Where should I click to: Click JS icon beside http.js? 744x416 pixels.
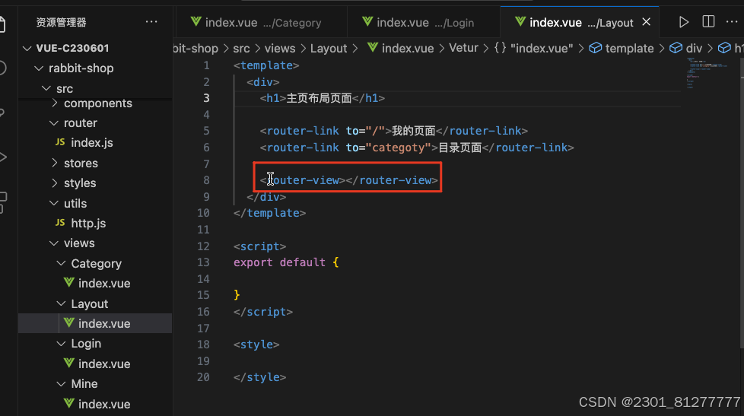[x=60, y=223]
